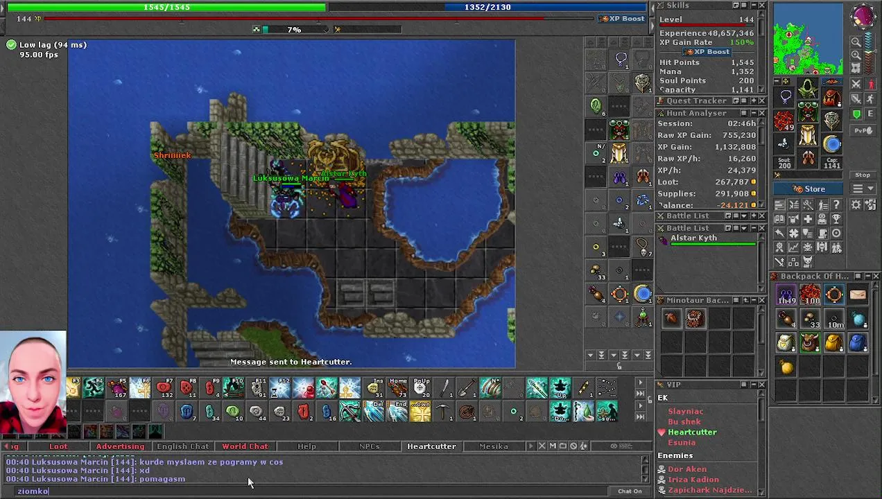Screen dimensions: 882x499
Task: Select Dor Aken in Enemies list
Action: [687, 469]
